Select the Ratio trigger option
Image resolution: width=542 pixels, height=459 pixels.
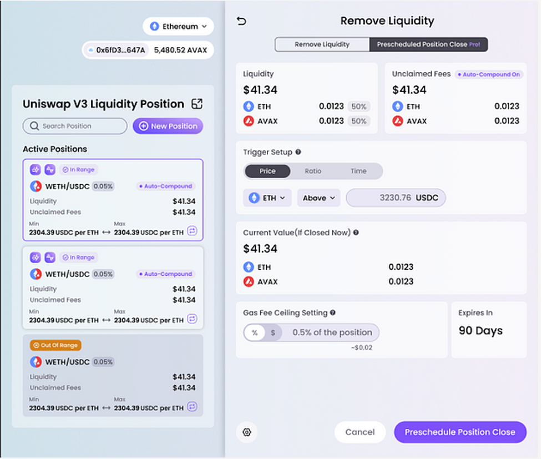click(313, 171)
